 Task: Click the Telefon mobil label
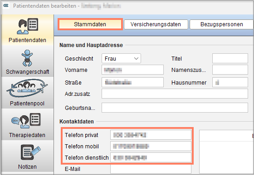click(82, 146)
